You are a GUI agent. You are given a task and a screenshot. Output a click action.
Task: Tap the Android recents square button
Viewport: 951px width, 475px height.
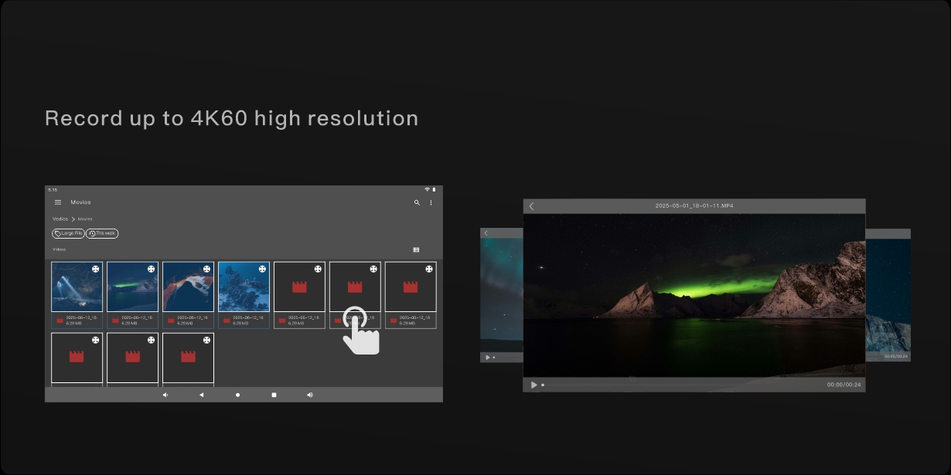coord(274,395)
